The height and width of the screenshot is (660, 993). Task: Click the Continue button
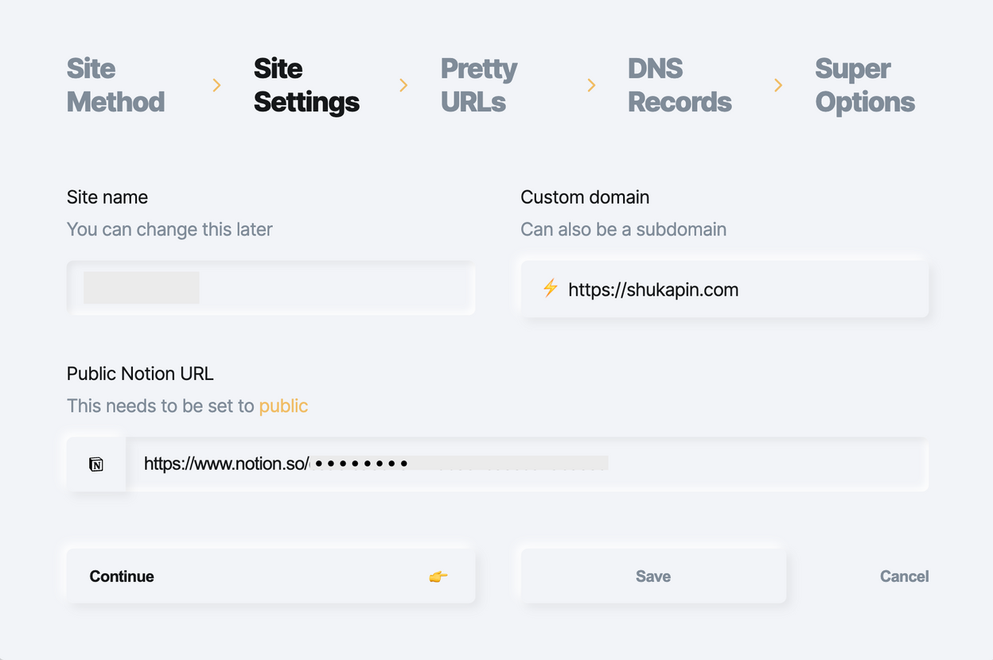point(271,576)
